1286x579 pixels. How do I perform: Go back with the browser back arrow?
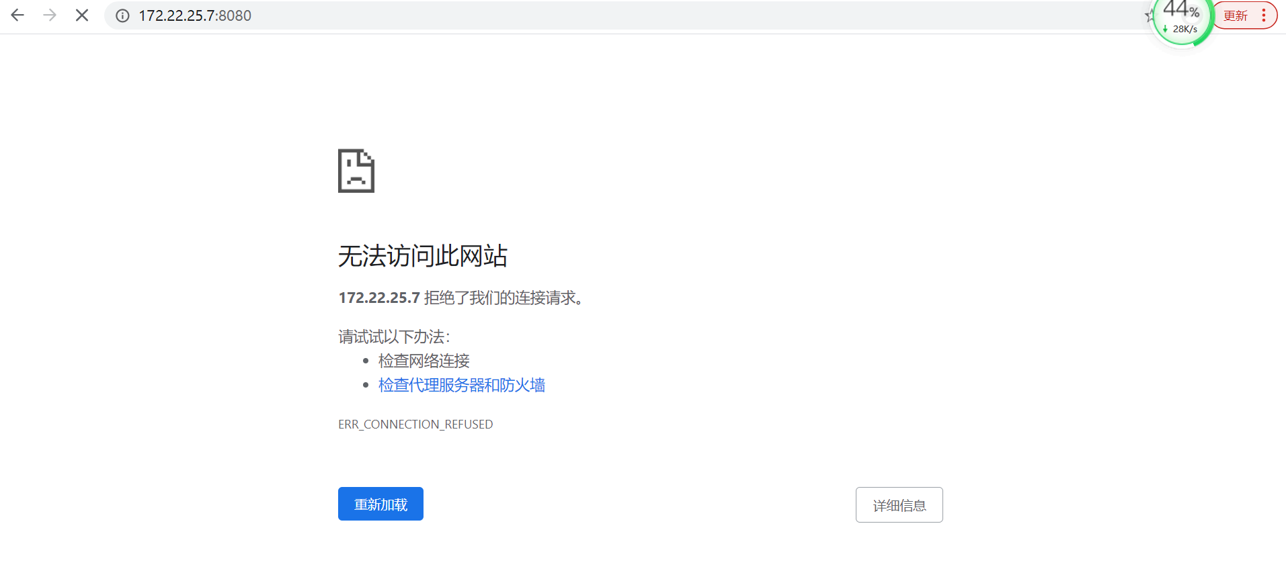[17, 15]
